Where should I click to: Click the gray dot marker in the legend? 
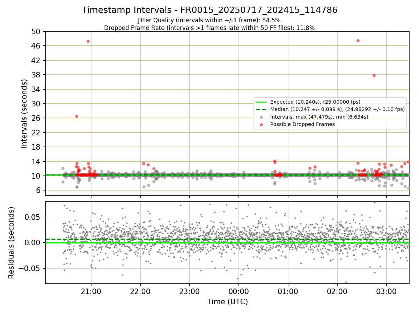[261, 117]
